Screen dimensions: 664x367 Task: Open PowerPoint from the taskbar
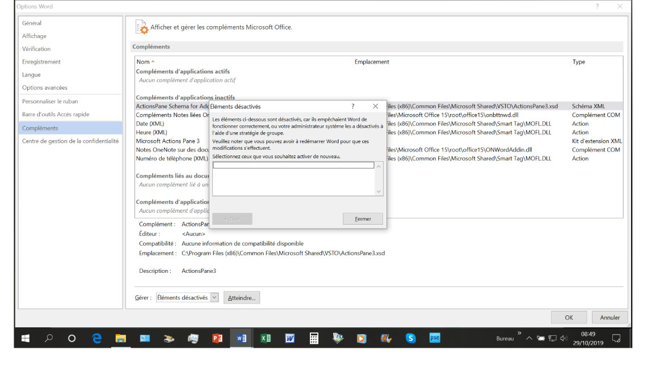[217, 338]
